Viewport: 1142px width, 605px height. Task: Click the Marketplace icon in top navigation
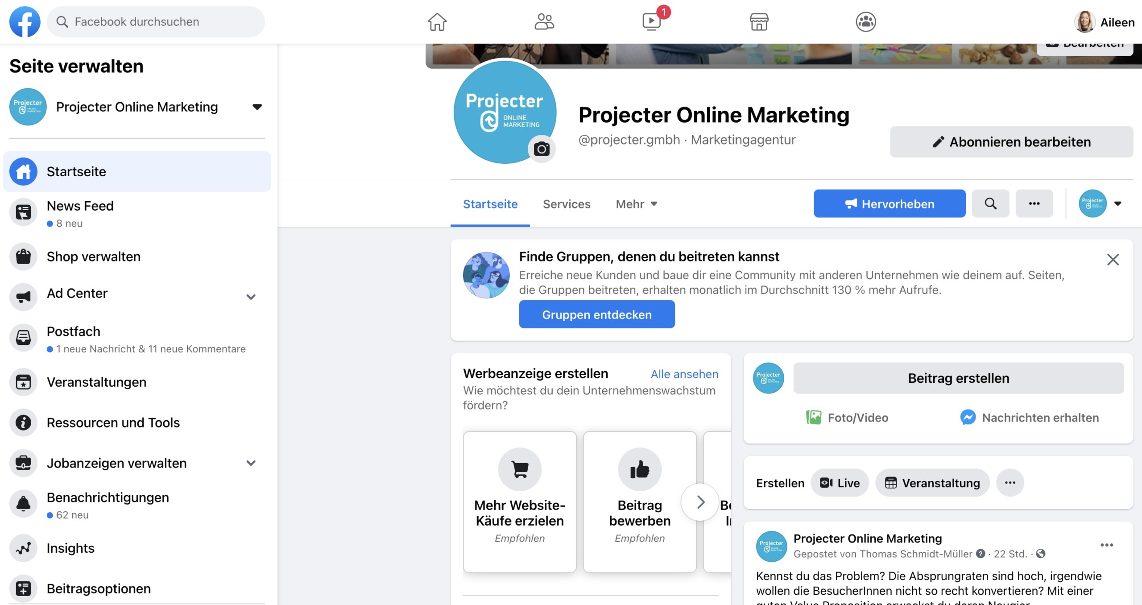tap(759, 21)
